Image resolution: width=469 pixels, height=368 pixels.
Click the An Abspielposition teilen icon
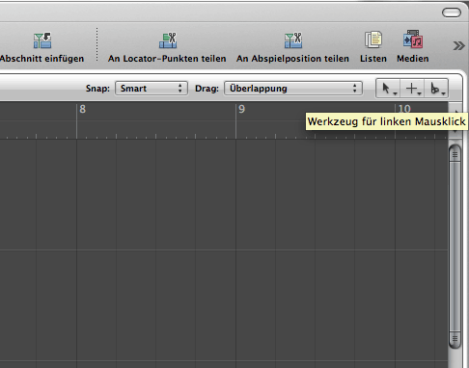pyautogui.click(x=293, y=40)
